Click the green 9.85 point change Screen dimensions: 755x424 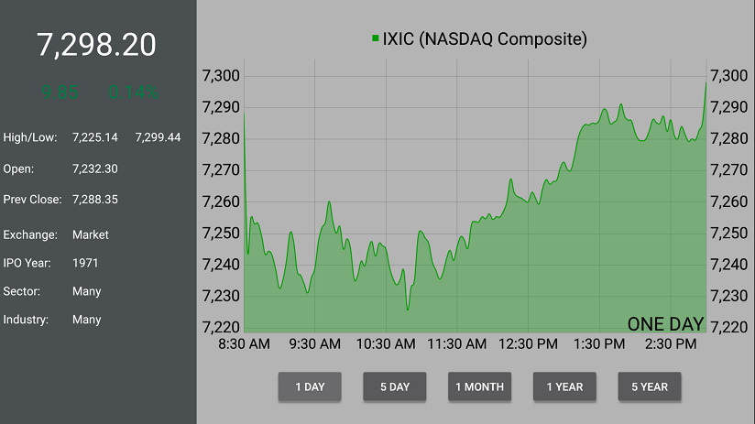click(60, 92)
